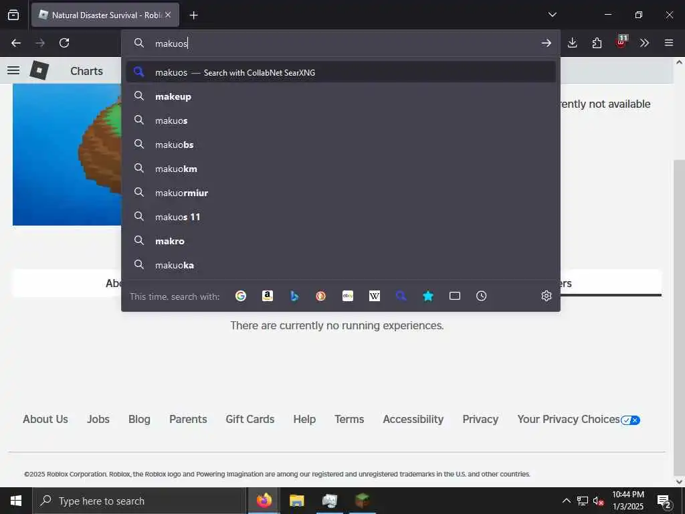The width and height of the screenshot is (685, 514).
Task: Click the taskbar 'Type here to search' box
Action: pyautogui.click(x=139, y=501)
